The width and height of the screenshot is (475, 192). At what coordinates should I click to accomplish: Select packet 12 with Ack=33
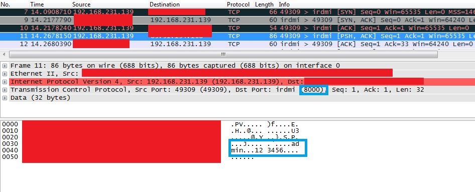(237, 44)
